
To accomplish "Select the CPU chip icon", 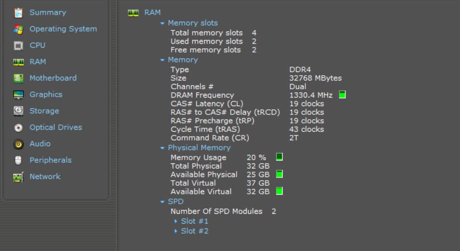I will click(x=19, y=46).
